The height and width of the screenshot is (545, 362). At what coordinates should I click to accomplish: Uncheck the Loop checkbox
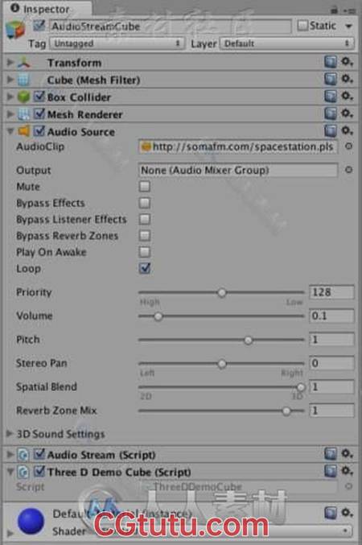pyautogui.click(x=145, y=268)
